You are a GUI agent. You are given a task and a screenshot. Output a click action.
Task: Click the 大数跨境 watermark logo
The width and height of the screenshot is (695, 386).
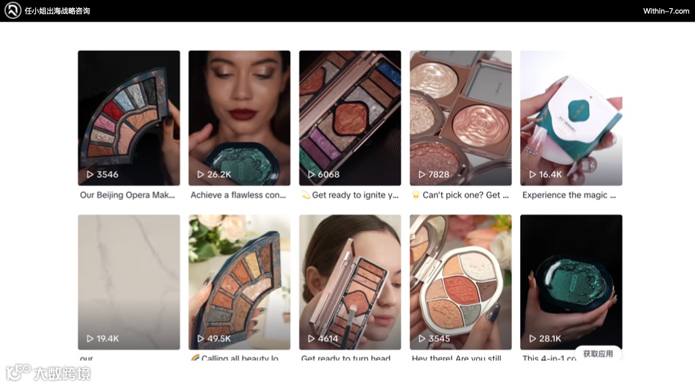[x=48, y=373]
